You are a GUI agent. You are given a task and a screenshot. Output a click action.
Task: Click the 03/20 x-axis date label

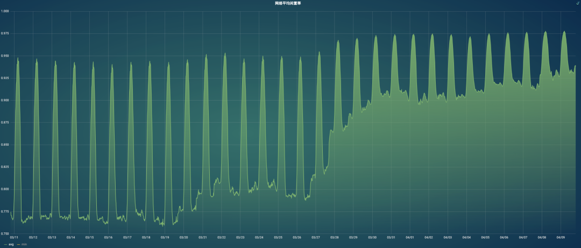coord(184,237)
